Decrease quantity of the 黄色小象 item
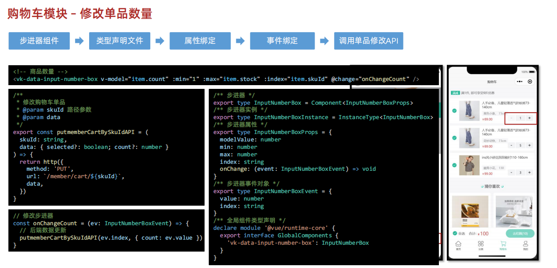Viewport: 557px width, 268px height. point(512,118)
